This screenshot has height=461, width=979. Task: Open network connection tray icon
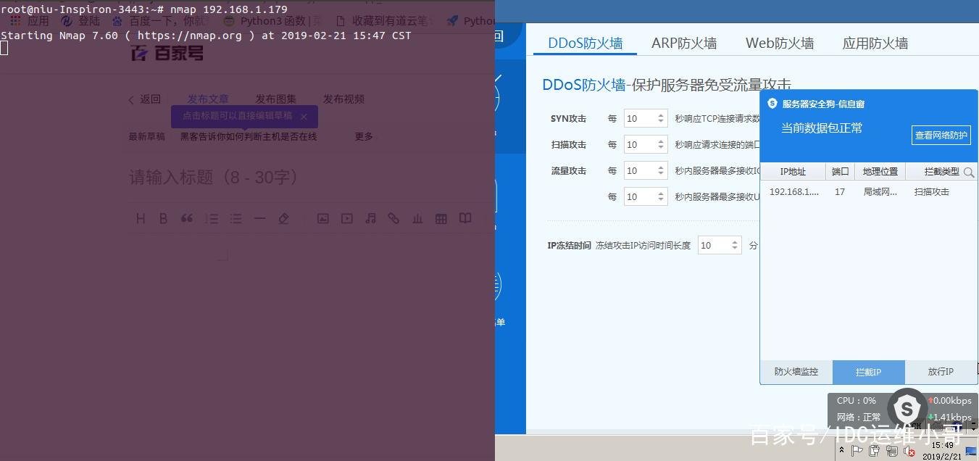click(x=892, y=451)
